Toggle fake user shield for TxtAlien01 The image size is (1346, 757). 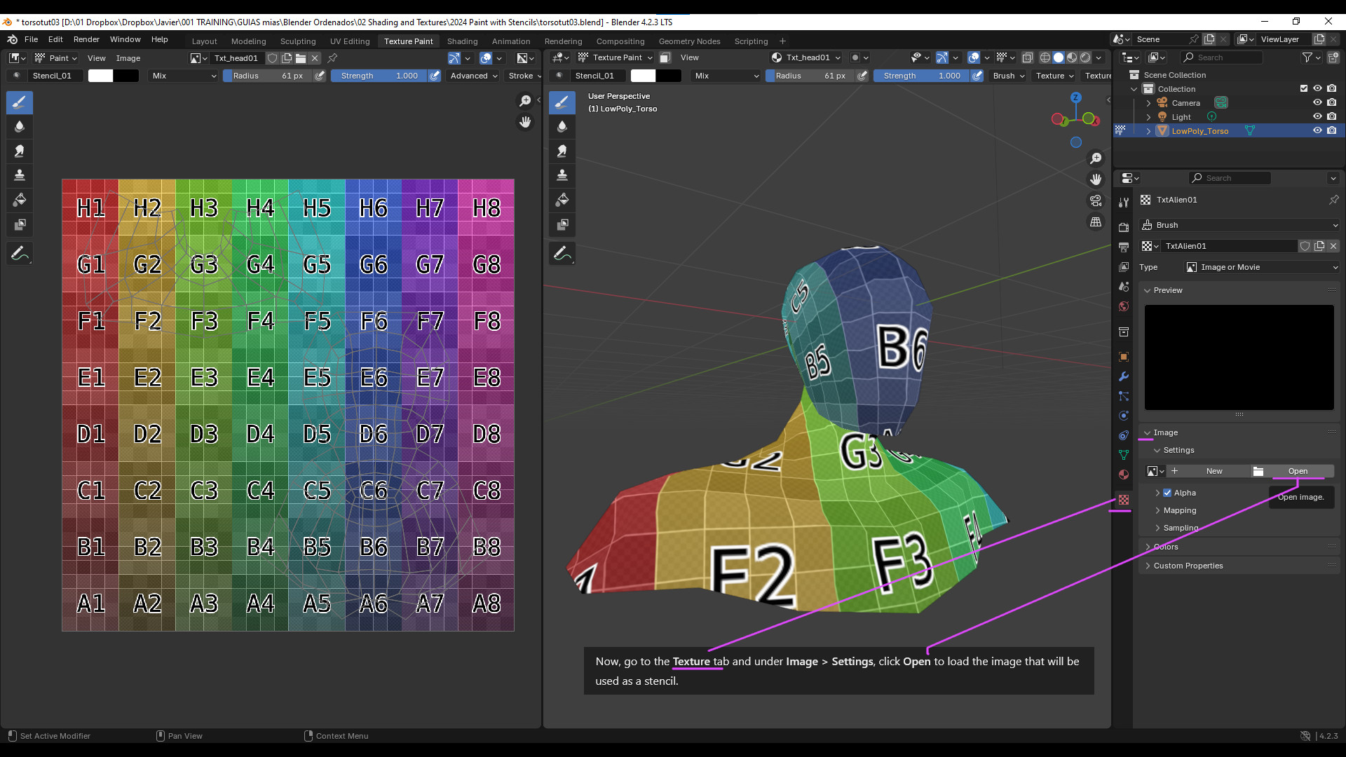[1305, 246]
